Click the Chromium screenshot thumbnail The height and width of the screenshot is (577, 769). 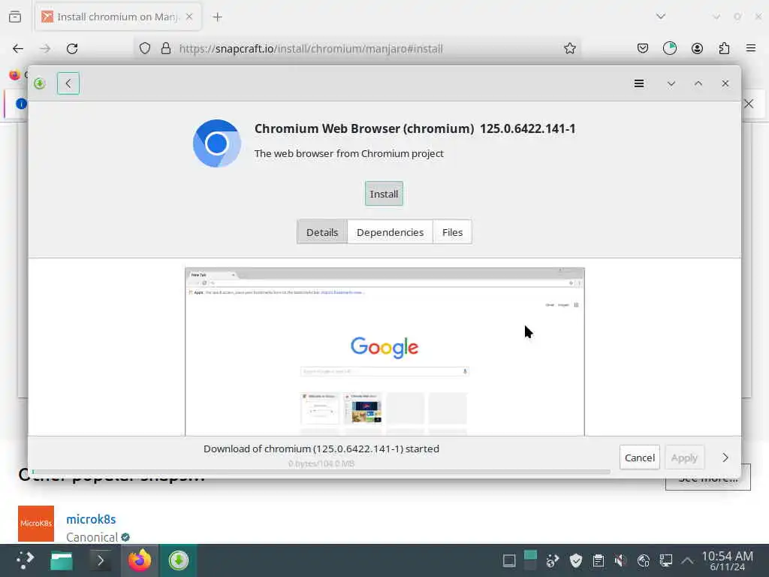coord(385,352)
